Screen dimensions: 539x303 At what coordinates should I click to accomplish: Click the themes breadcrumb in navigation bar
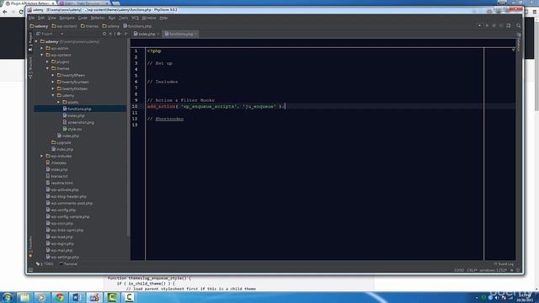(89, 26)
